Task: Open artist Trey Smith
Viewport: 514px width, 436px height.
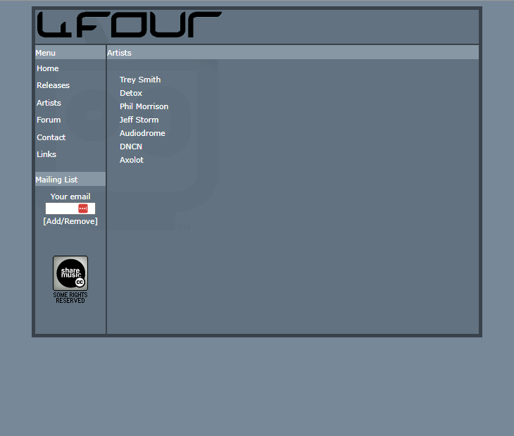Action: click(x=140, y=80)
